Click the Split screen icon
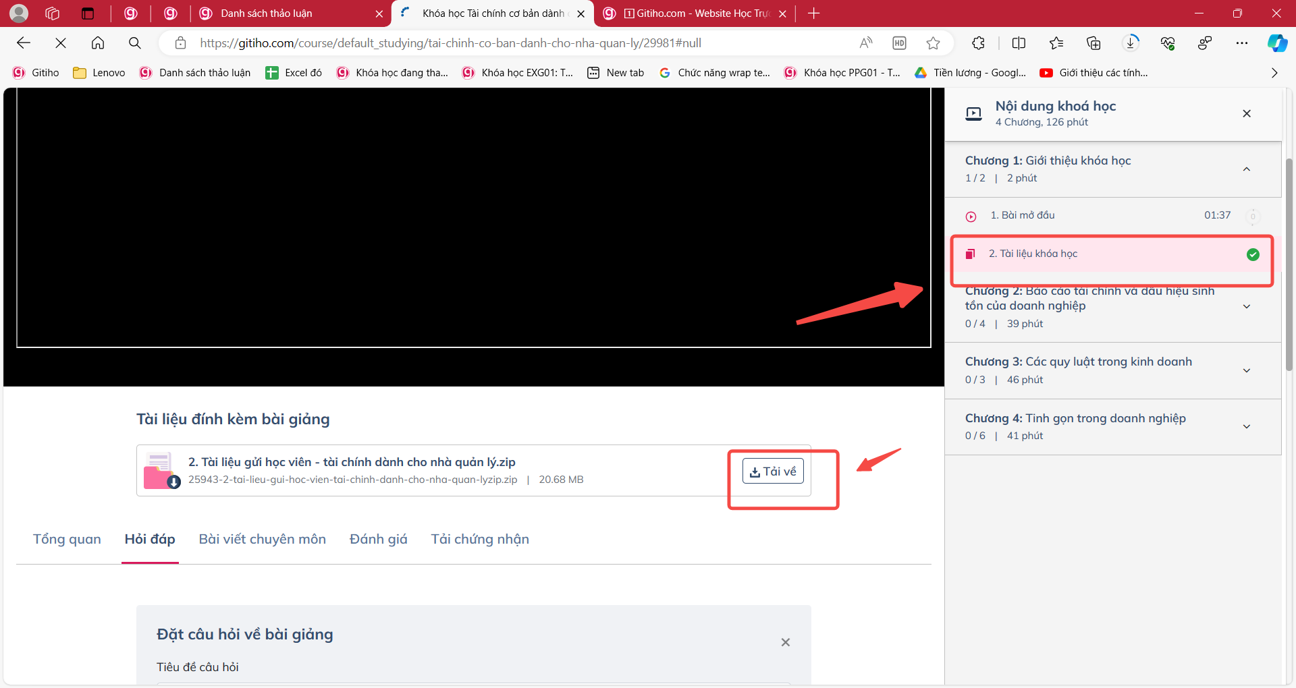This screenshot has width=1296, height=688. (1019, 43)
